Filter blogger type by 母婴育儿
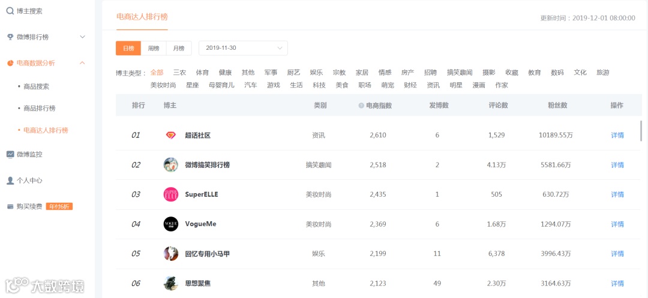This screenshot has height=298, width=648. coord(221,85)
